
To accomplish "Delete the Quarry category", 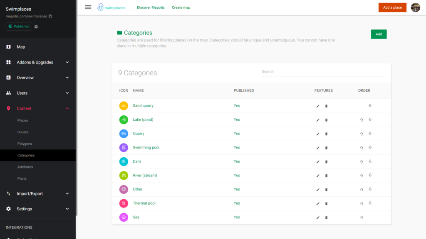I will pyautogui.click(x=326, y=134).
